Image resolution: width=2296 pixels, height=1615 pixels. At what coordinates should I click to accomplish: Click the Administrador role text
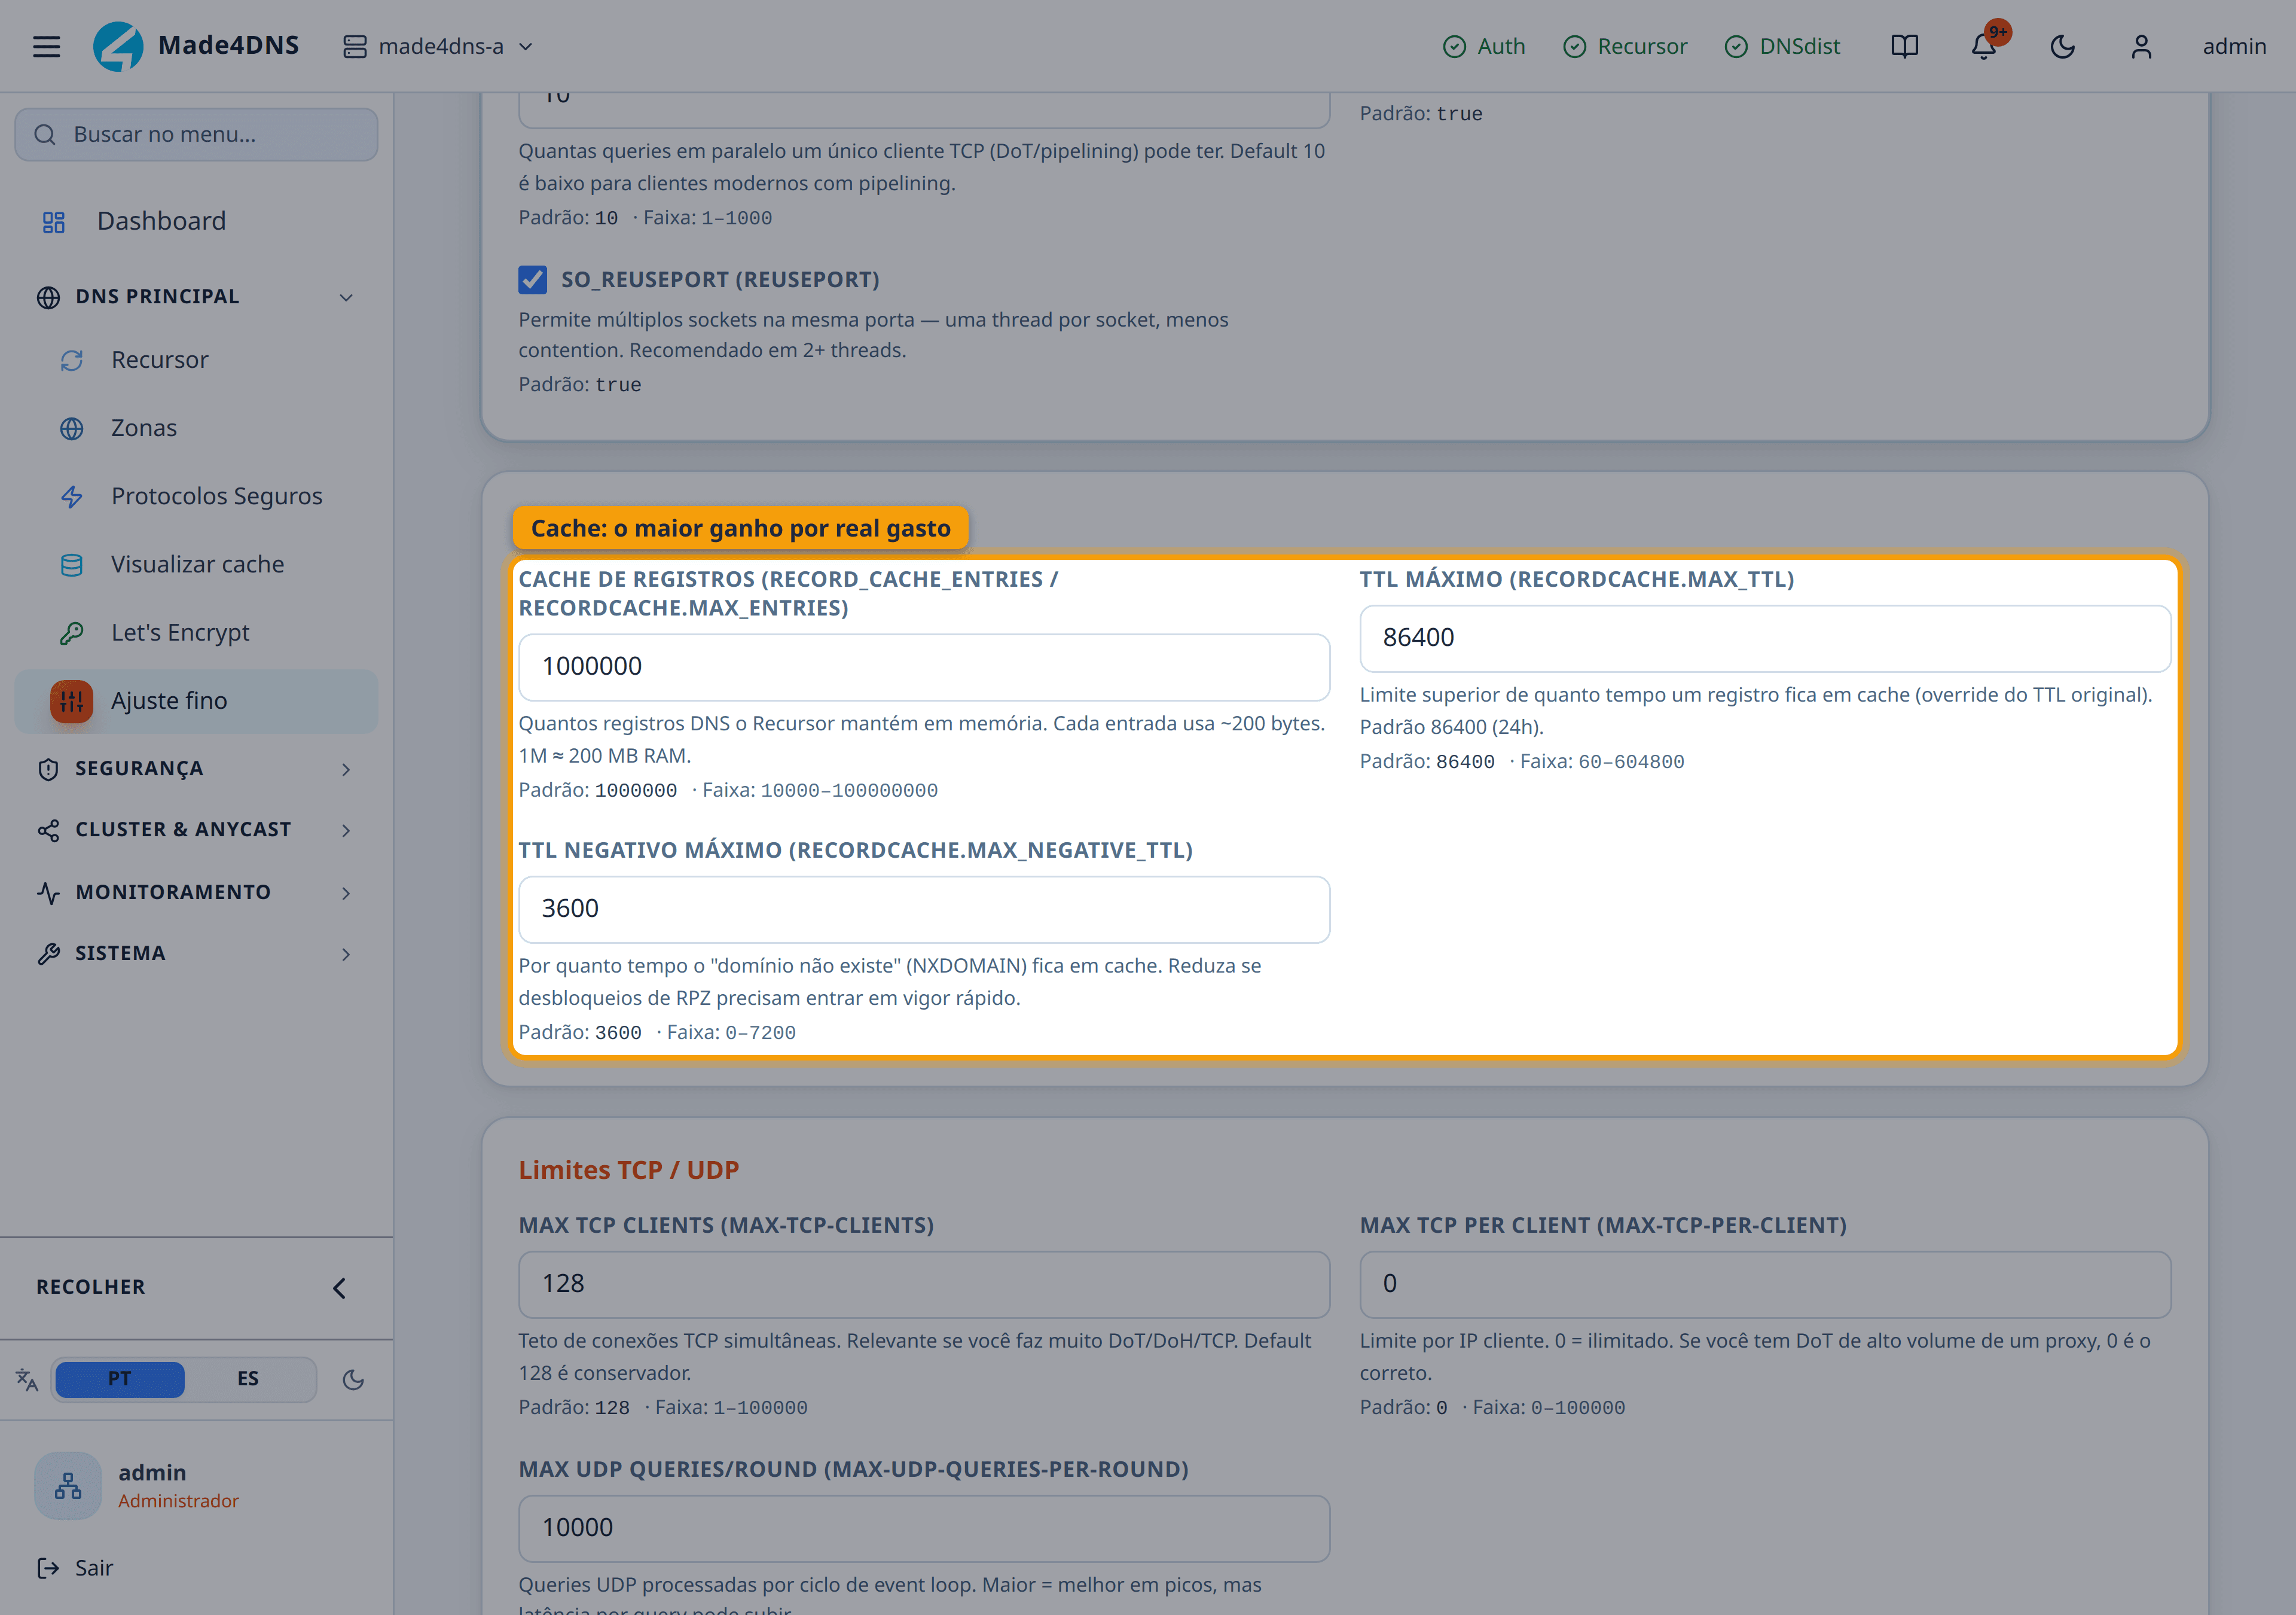[178, 1501]
